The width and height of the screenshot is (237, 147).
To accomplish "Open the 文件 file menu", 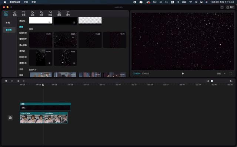I will (x=26, y=2).
